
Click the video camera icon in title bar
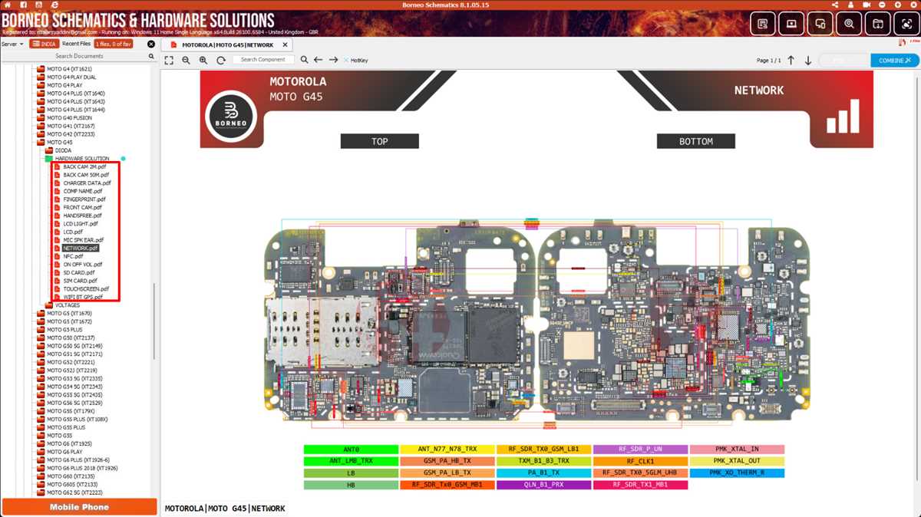[x=867, y=5]
